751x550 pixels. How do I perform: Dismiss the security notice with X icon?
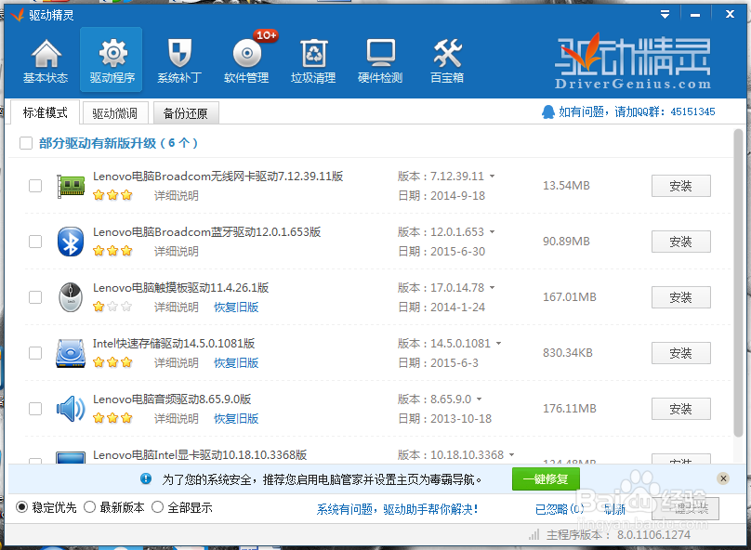[723, 478]
